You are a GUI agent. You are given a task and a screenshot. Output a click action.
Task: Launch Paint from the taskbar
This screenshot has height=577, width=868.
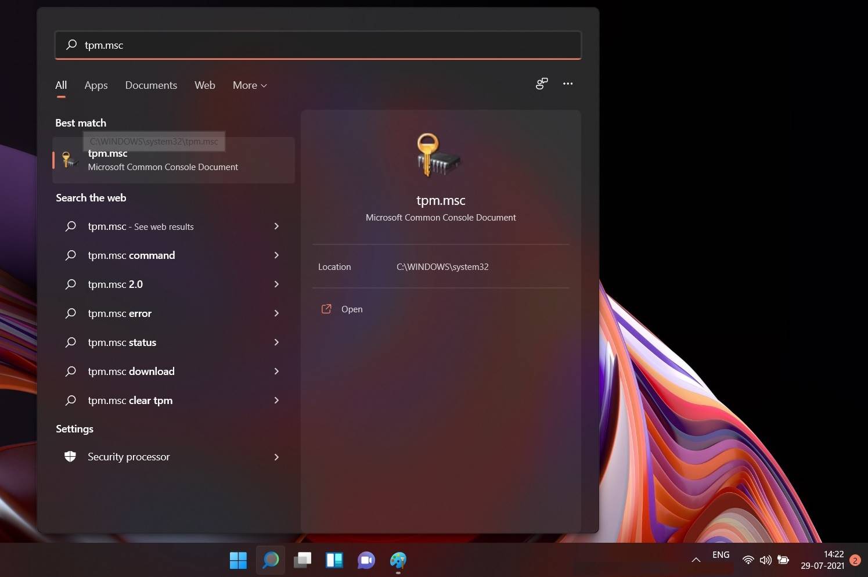pos(398,560)
